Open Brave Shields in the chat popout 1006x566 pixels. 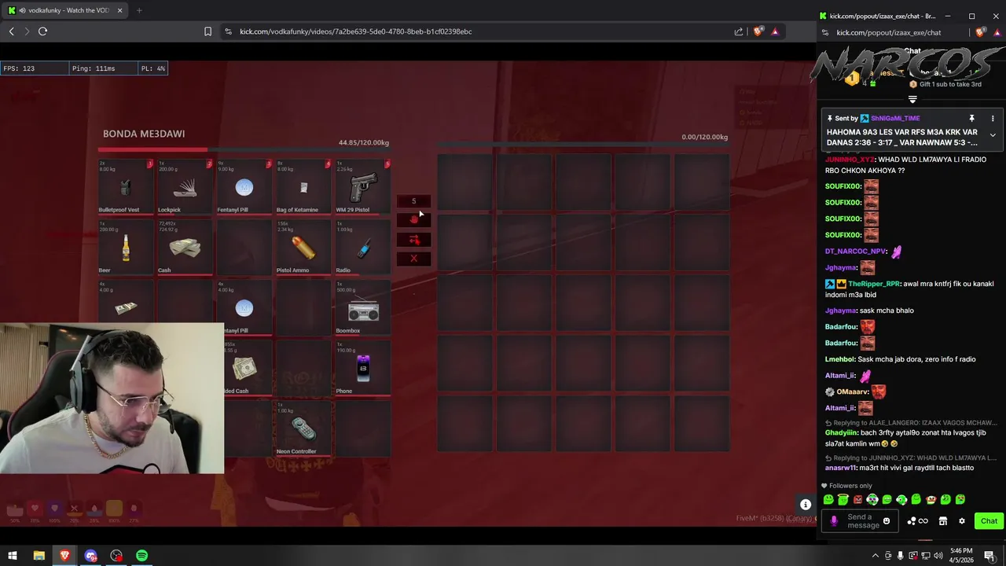[x=979, y=32]
